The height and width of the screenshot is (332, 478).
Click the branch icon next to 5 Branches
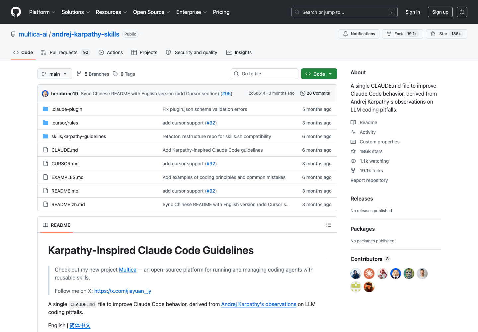[x=79, y=74]
